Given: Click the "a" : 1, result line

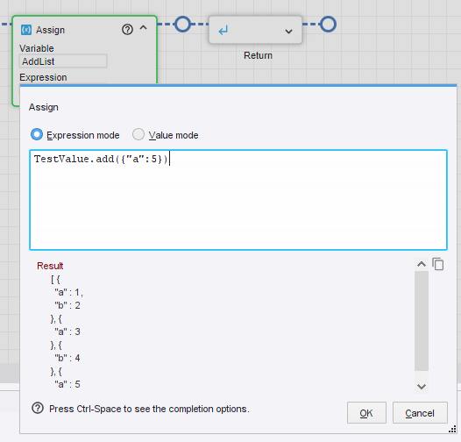Looking at the screenshot, I should 68,292.
